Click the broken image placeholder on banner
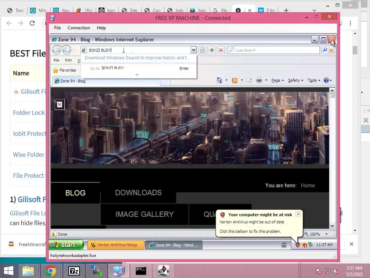This screenshot has width=370, height=278. (x=60, y=105)
